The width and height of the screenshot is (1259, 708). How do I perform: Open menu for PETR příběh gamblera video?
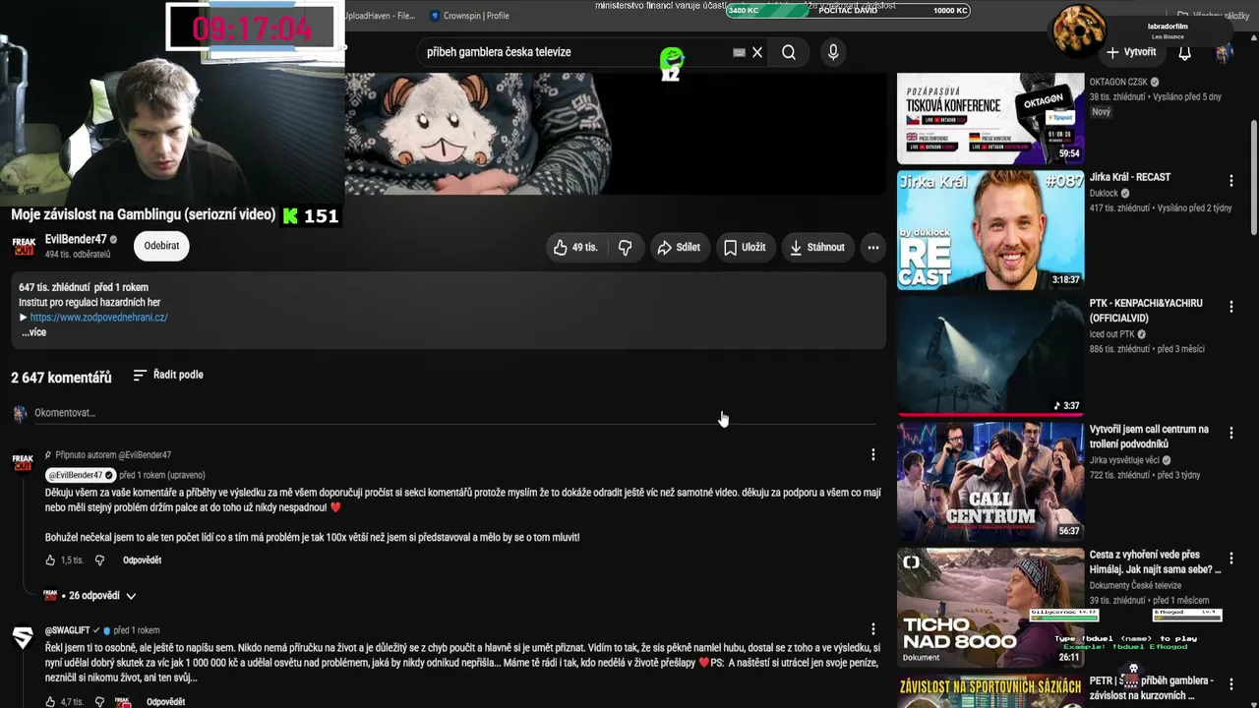pos(1230,684)
